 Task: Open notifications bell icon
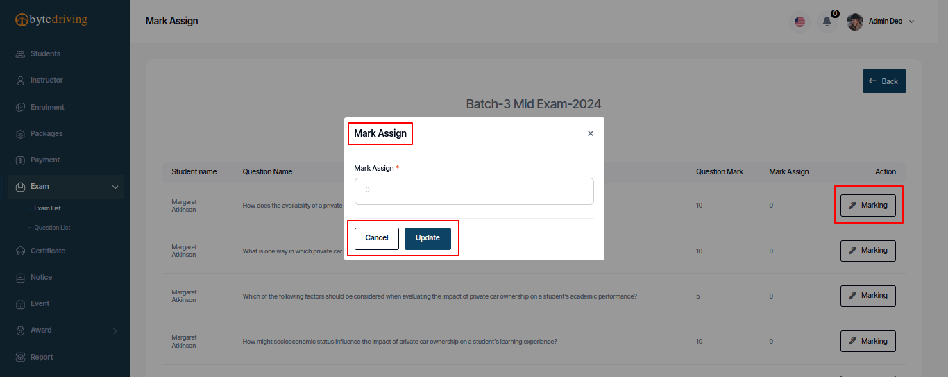point(827,22)
